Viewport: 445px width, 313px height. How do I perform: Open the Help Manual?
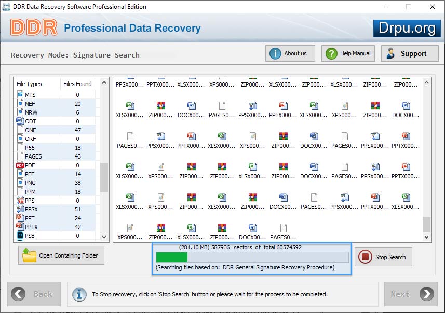tap(348, 53)
